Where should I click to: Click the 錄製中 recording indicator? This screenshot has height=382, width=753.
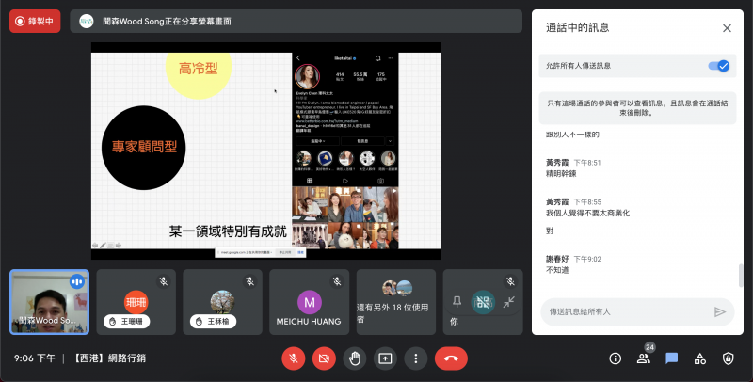(35, 21)
